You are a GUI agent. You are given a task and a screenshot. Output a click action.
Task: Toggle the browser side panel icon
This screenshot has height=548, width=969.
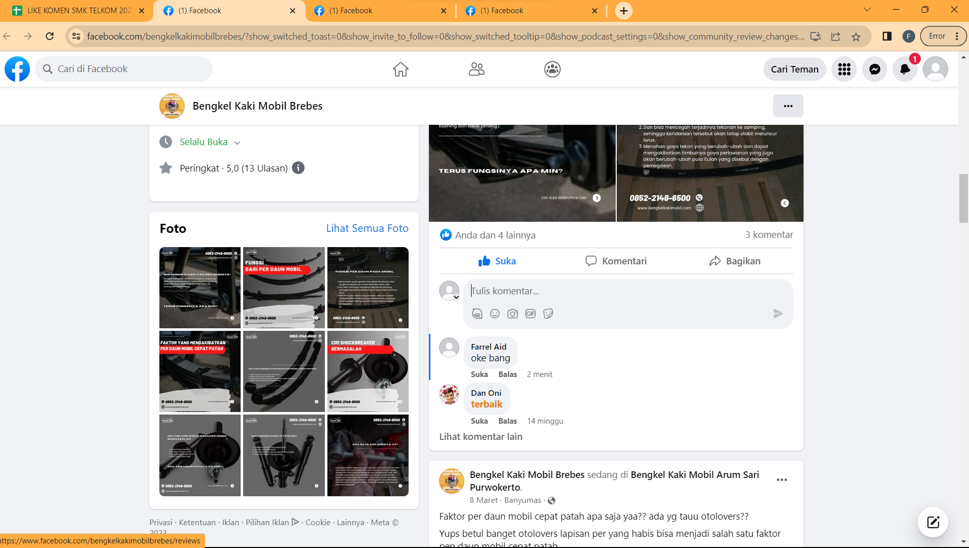point(887,36)
